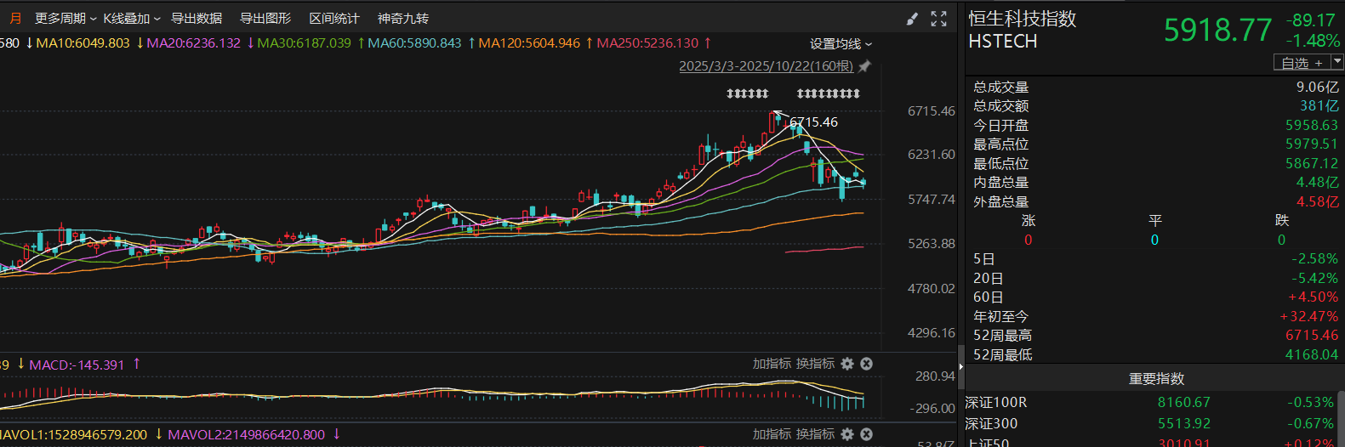
Task: Close the MACD indicator panel
Action: pyautogui.click(x=867, y=364)
